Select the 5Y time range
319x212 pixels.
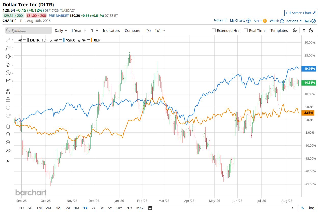pos(110,208)
